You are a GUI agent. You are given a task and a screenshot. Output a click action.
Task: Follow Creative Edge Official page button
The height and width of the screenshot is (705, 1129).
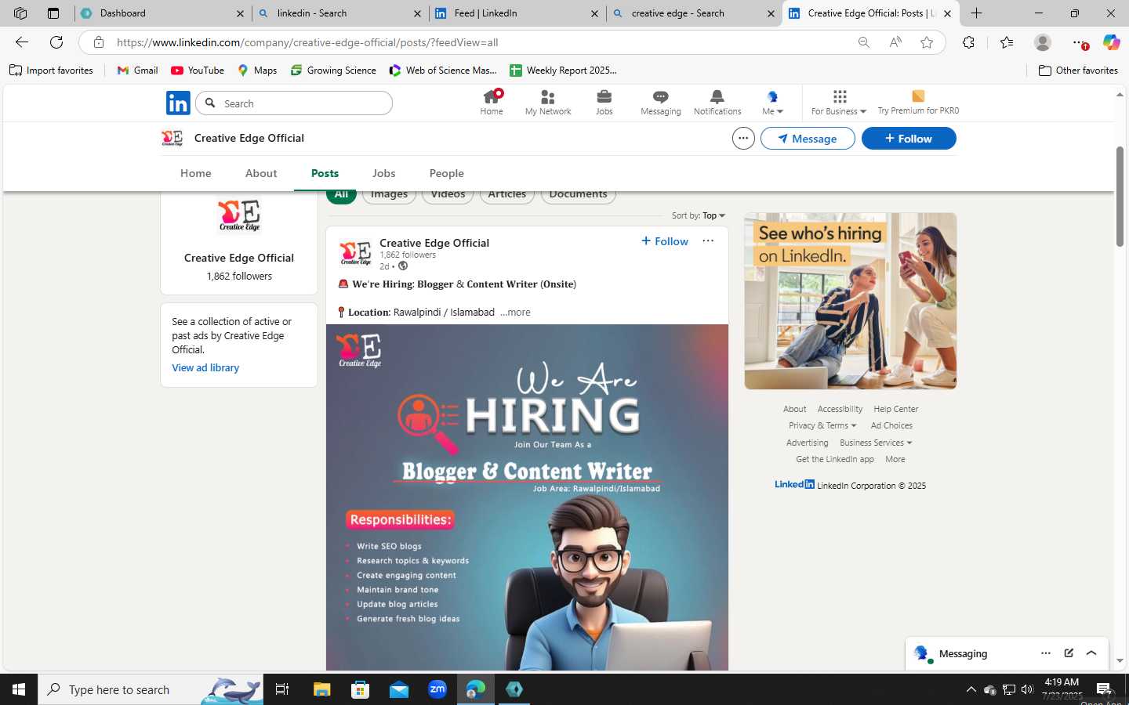pos(909,139)
